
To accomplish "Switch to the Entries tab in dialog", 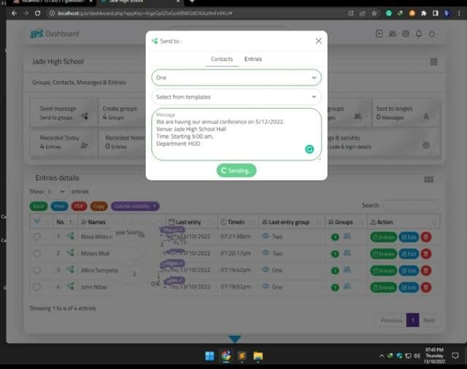I will [x=253, y=59].
